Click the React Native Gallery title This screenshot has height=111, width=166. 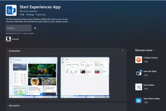152,99
